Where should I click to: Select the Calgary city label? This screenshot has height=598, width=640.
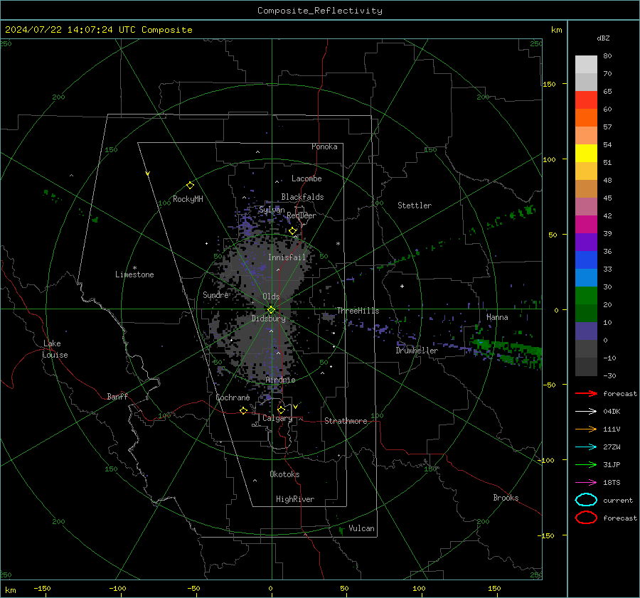277,418
